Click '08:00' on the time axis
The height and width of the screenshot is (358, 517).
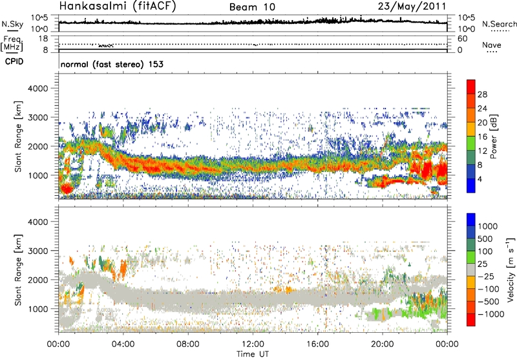click(188, 344)
